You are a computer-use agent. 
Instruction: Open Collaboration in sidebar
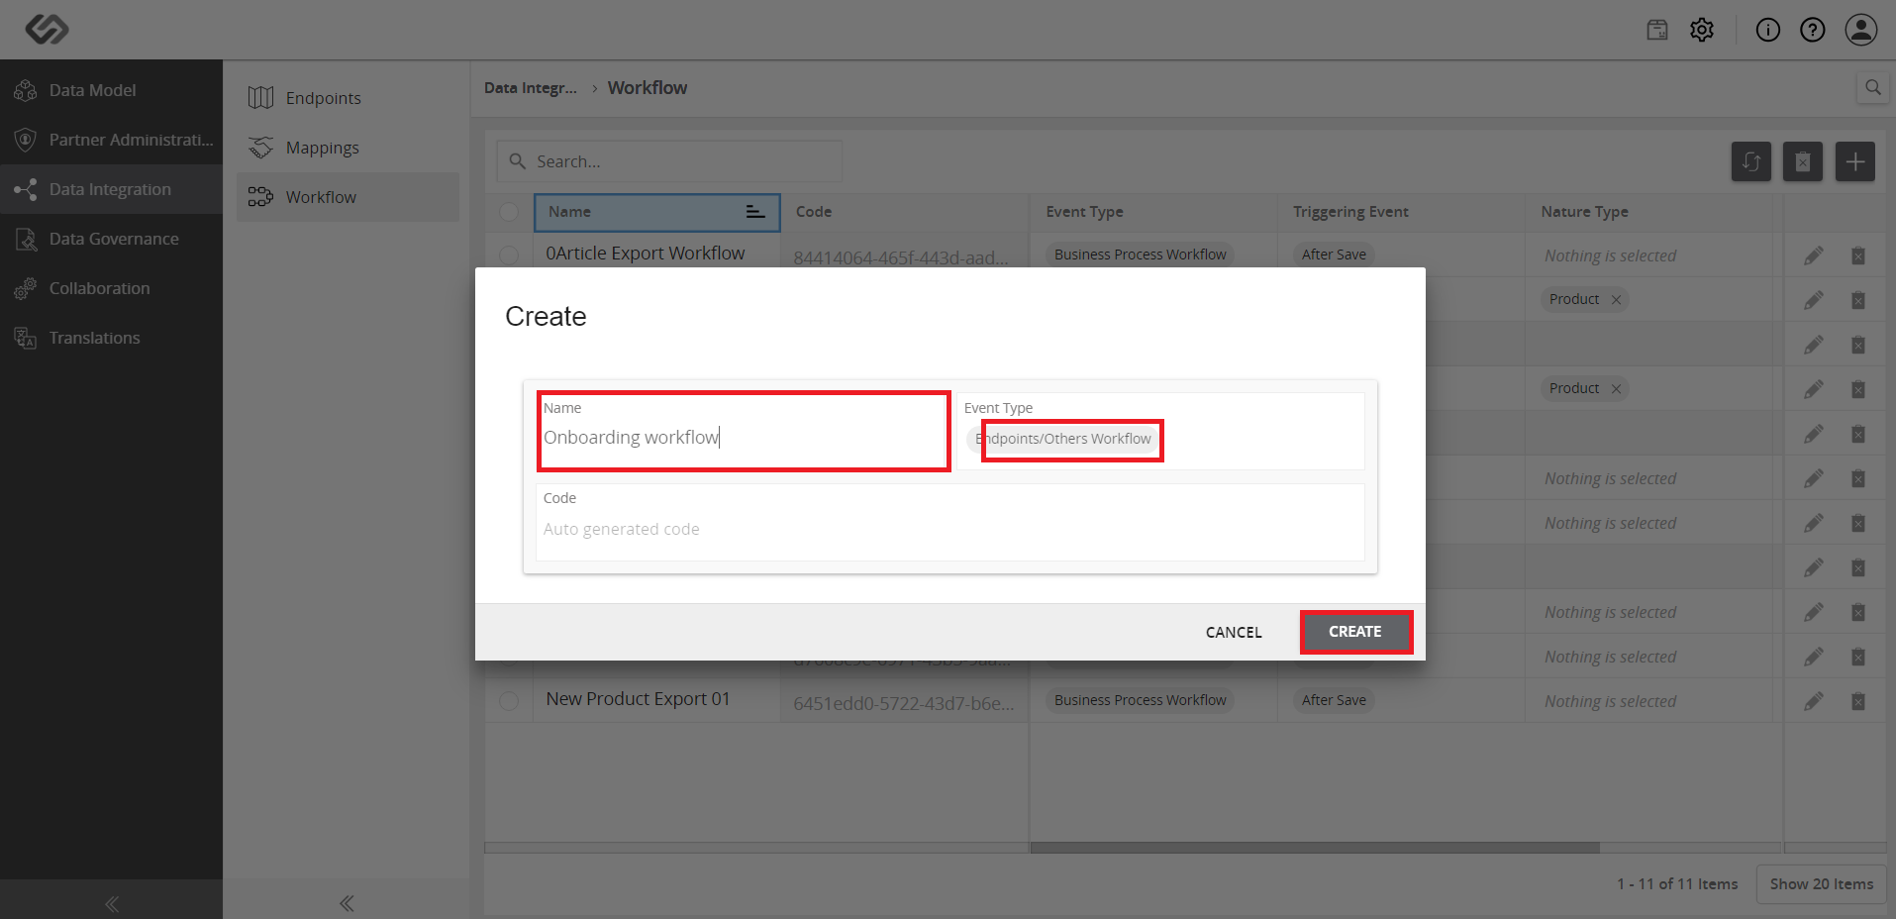(111, 288)
